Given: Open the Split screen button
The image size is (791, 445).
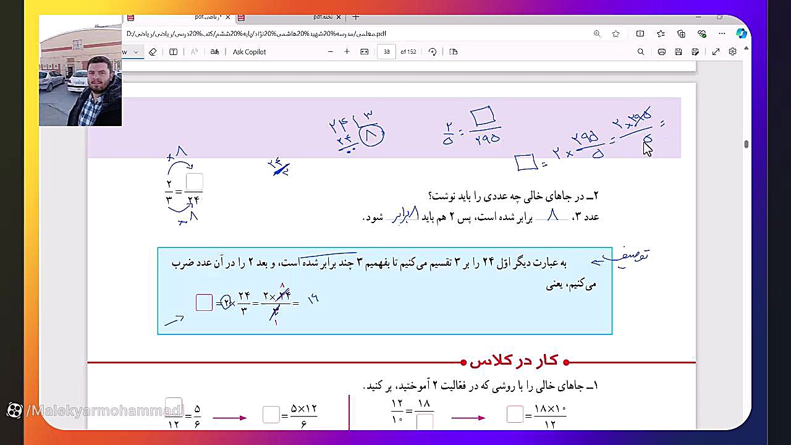Looking at the screenshot, I should pyautogui.click(x=640, y=34).
